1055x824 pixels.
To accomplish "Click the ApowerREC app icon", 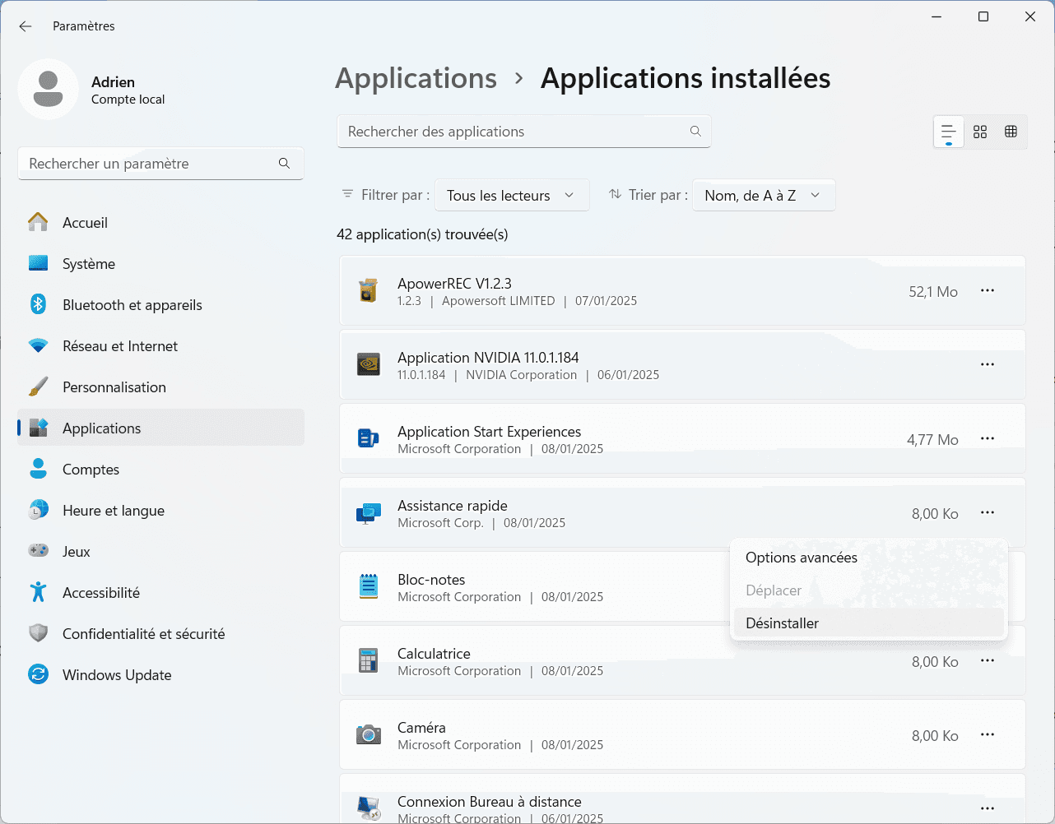I will [368, 290].
